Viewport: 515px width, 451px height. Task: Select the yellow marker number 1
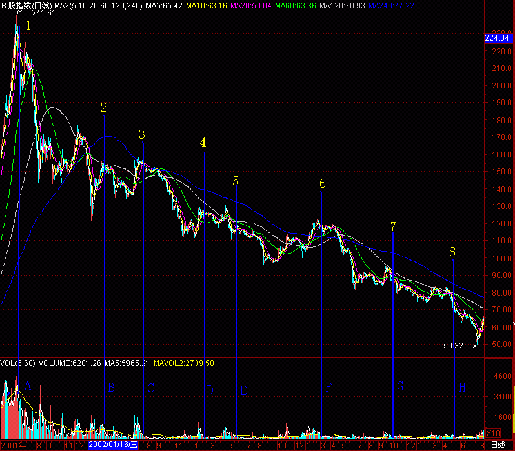point(28,26)
